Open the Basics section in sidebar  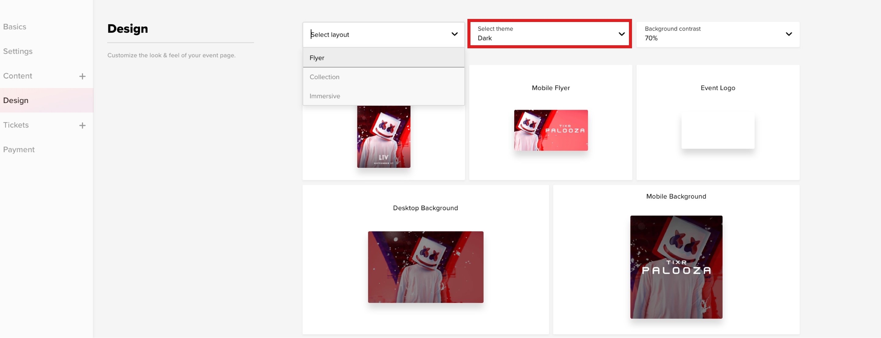pyautogui.click(x=15, y=27)
